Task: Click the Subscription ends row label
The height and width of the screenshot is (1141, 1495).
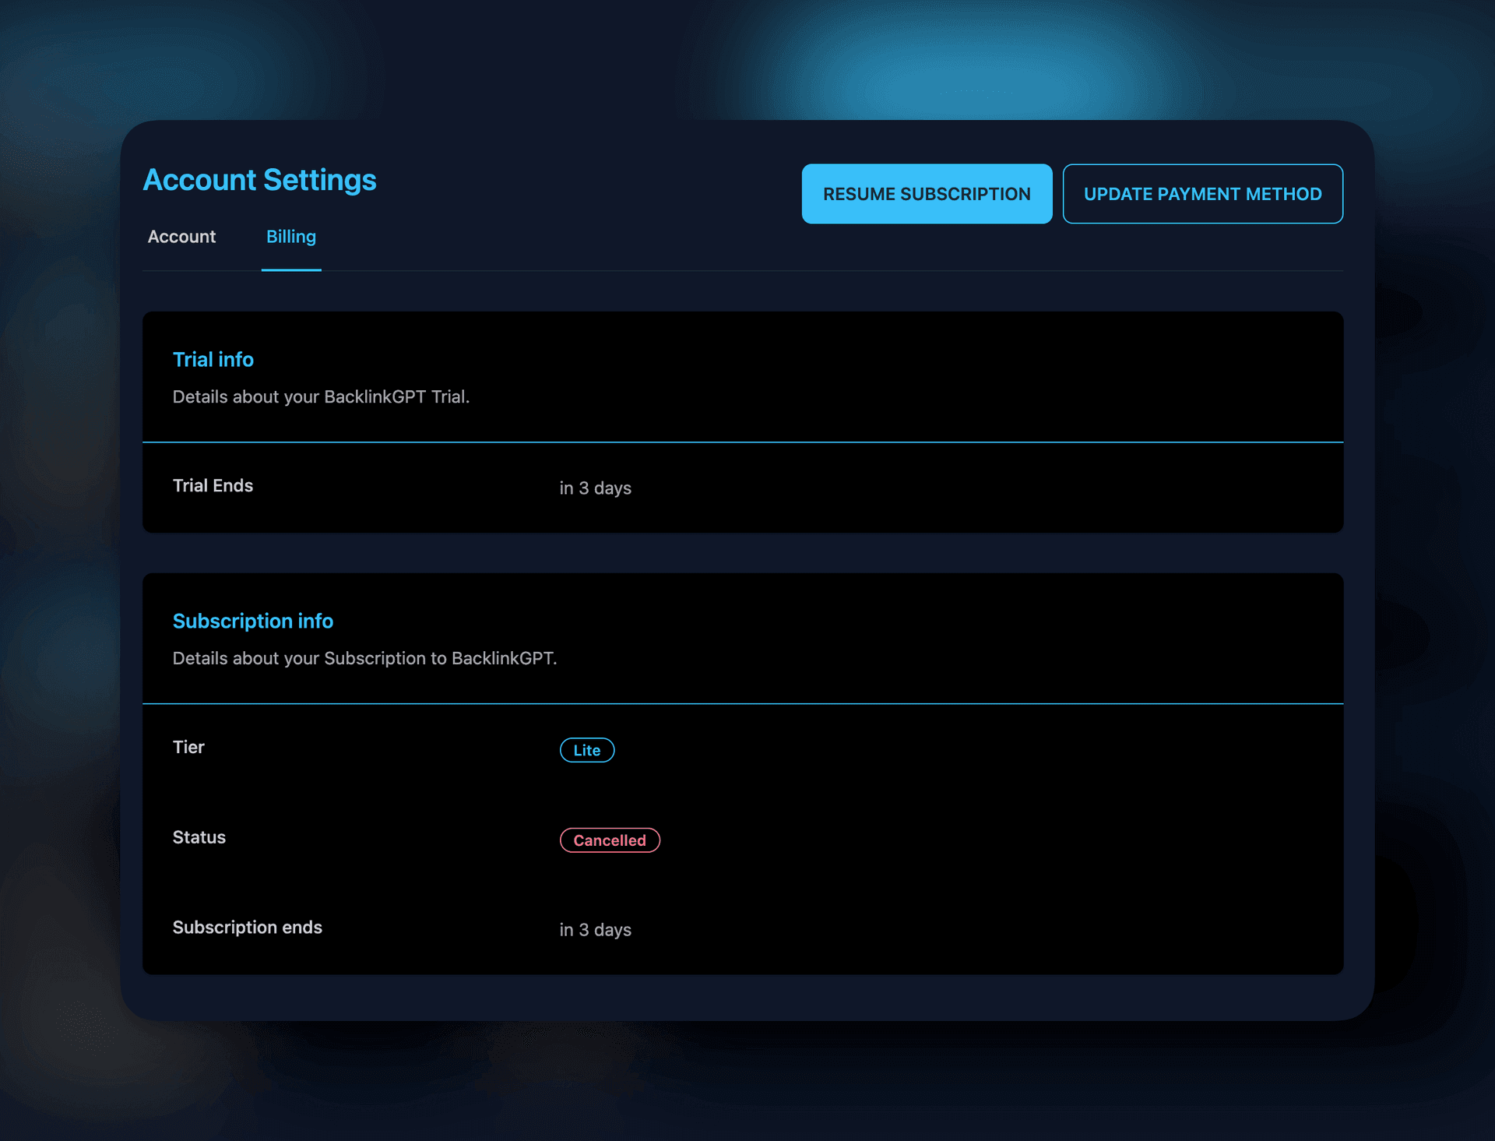Action: [247, 927]
